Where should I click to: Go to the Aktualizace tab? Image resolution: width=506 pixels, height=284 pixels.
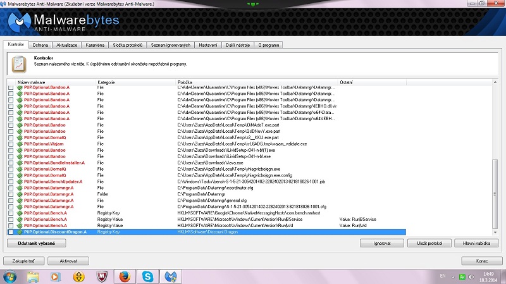(66, 45)
